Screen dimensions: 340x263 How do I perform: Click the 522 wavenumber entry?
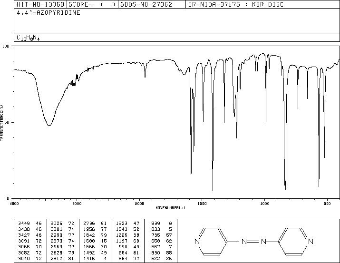point(155,259)
